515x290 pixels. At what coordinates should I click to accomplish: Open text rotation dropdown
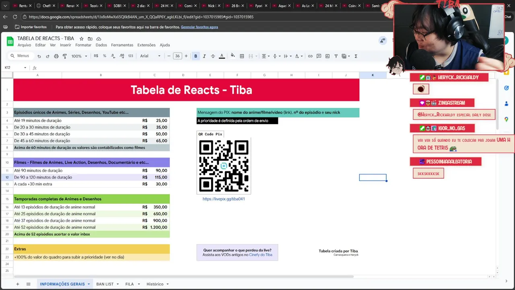tap(298, 56)
